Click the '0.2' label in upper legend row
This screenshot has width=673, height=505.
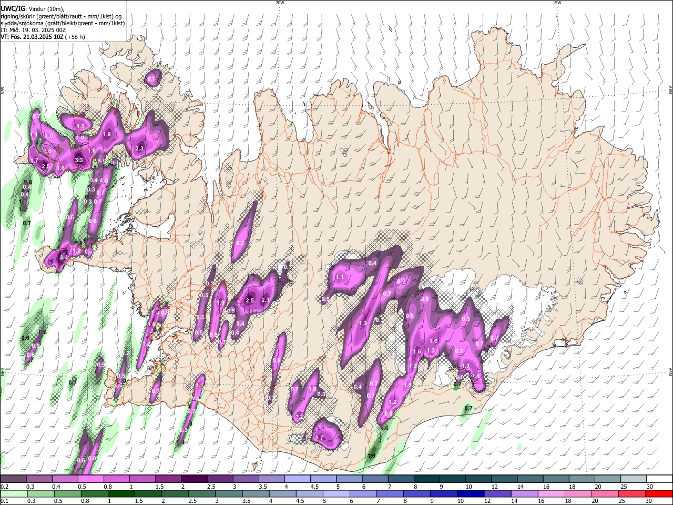pos(5,487)
